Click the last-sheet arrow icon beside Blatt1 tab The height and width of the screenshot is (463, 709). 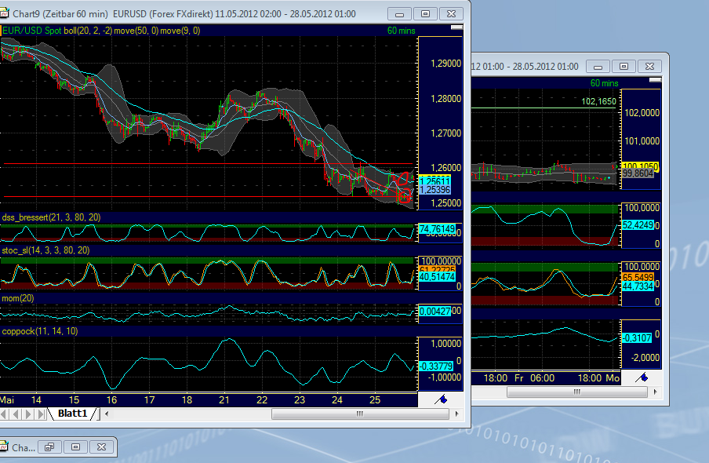tap(41, 414)
